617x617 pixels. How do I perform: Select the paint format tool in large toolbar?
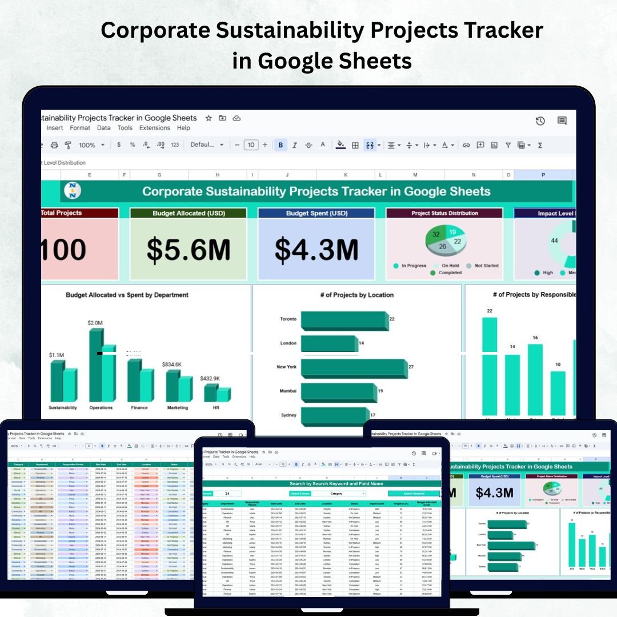[x=68, y=145]
